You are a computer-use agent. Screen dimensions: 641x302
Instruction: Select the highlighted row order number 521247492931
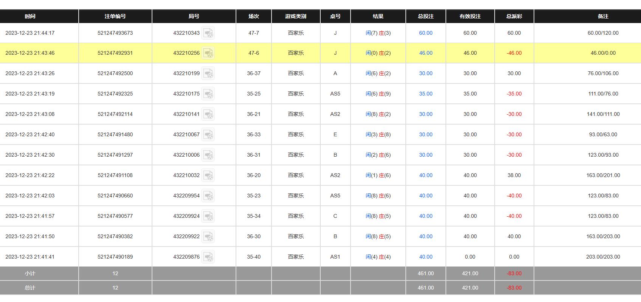115,53
